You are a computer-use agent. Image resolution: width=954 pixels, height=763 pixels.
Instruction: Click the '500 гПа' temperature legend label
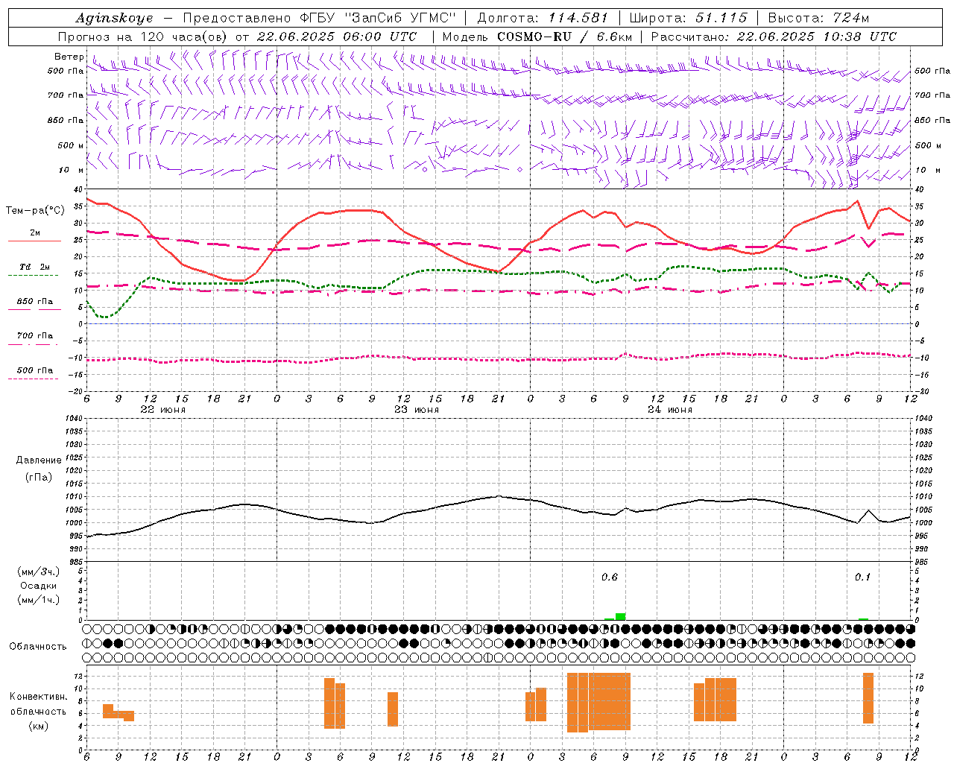(35, 370)
